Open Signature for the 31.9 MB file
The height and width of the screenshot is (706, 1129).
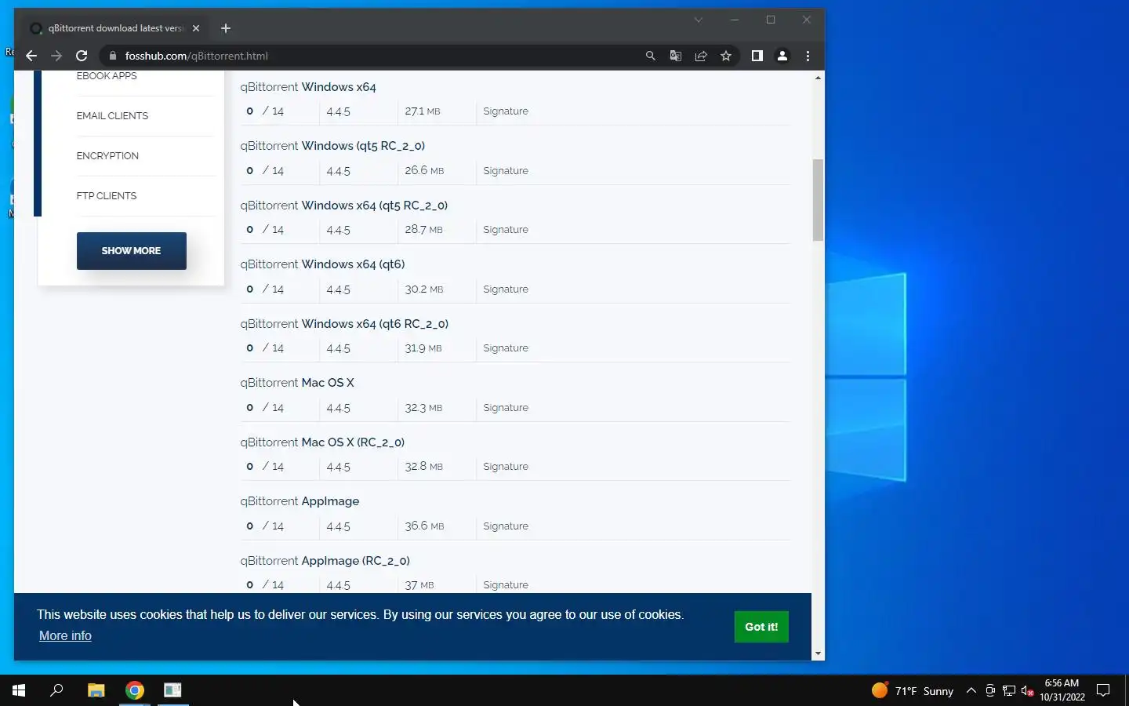506,348
